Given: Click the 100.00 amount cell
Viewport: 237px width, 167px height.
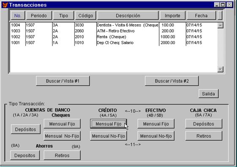Looking at the screenshot, I should (x=168, y=25).
